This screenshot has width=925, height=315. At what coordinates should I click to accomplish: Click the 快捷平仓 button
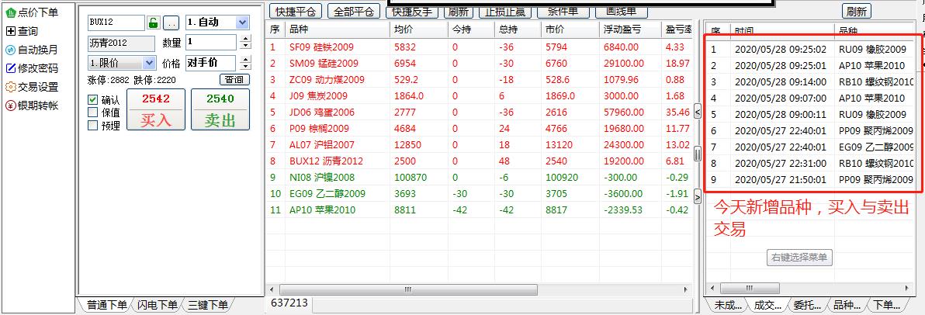[x=296, y=11]
